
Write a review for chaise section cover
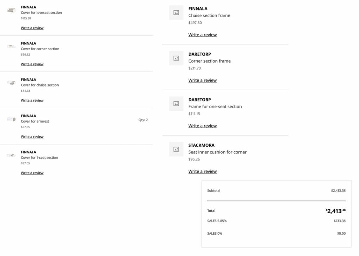coord(32,101)
